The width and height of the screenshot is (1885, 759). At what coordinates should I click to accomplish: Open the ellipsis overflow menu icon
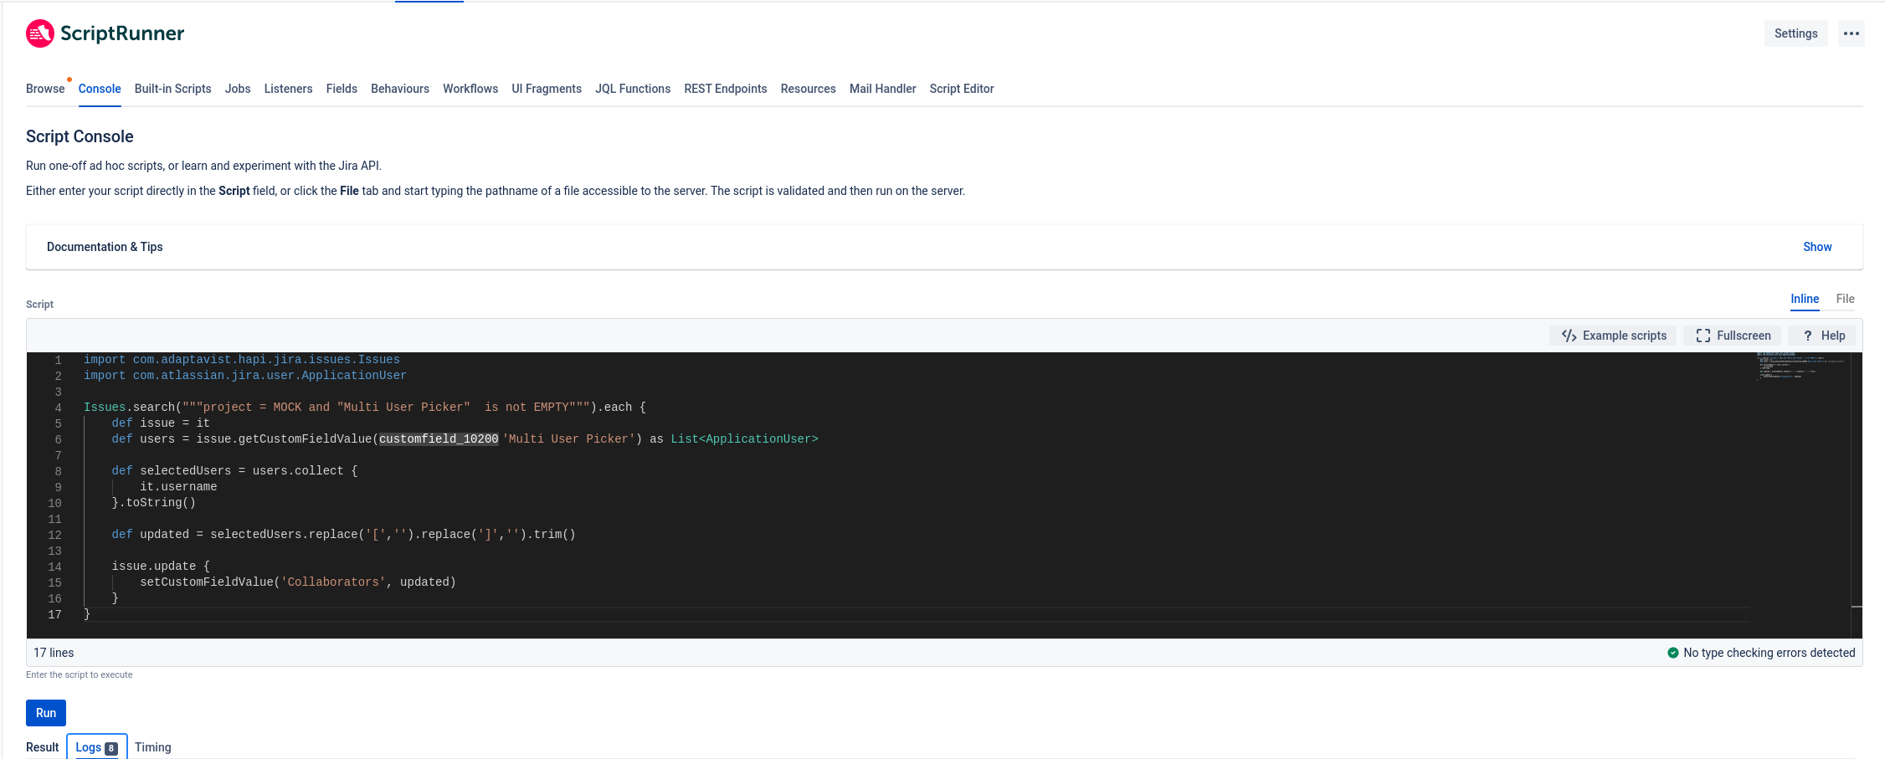[x=1851, y=33]
